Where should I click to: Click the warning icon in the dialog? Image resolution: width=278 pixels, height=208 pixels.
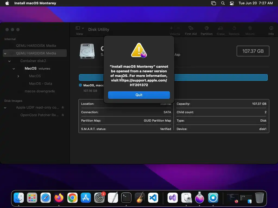pyautogui.click(x=139, y=50)
